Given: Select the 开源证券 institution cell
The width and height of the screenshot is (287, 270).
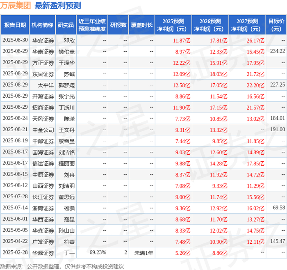Looking at the screenshot, I should [43, 96].
